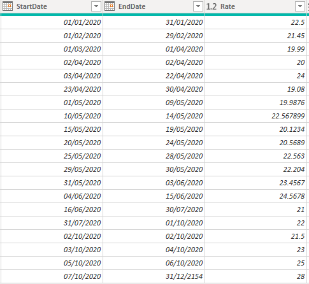Select Rate cell 22.5
Screen dimensions: 309x284
pos(256,22)
